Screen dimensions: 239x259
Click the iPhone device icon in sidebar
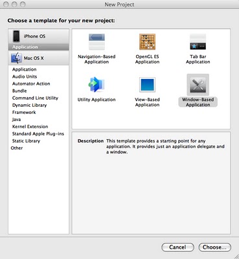click(16, 36)
